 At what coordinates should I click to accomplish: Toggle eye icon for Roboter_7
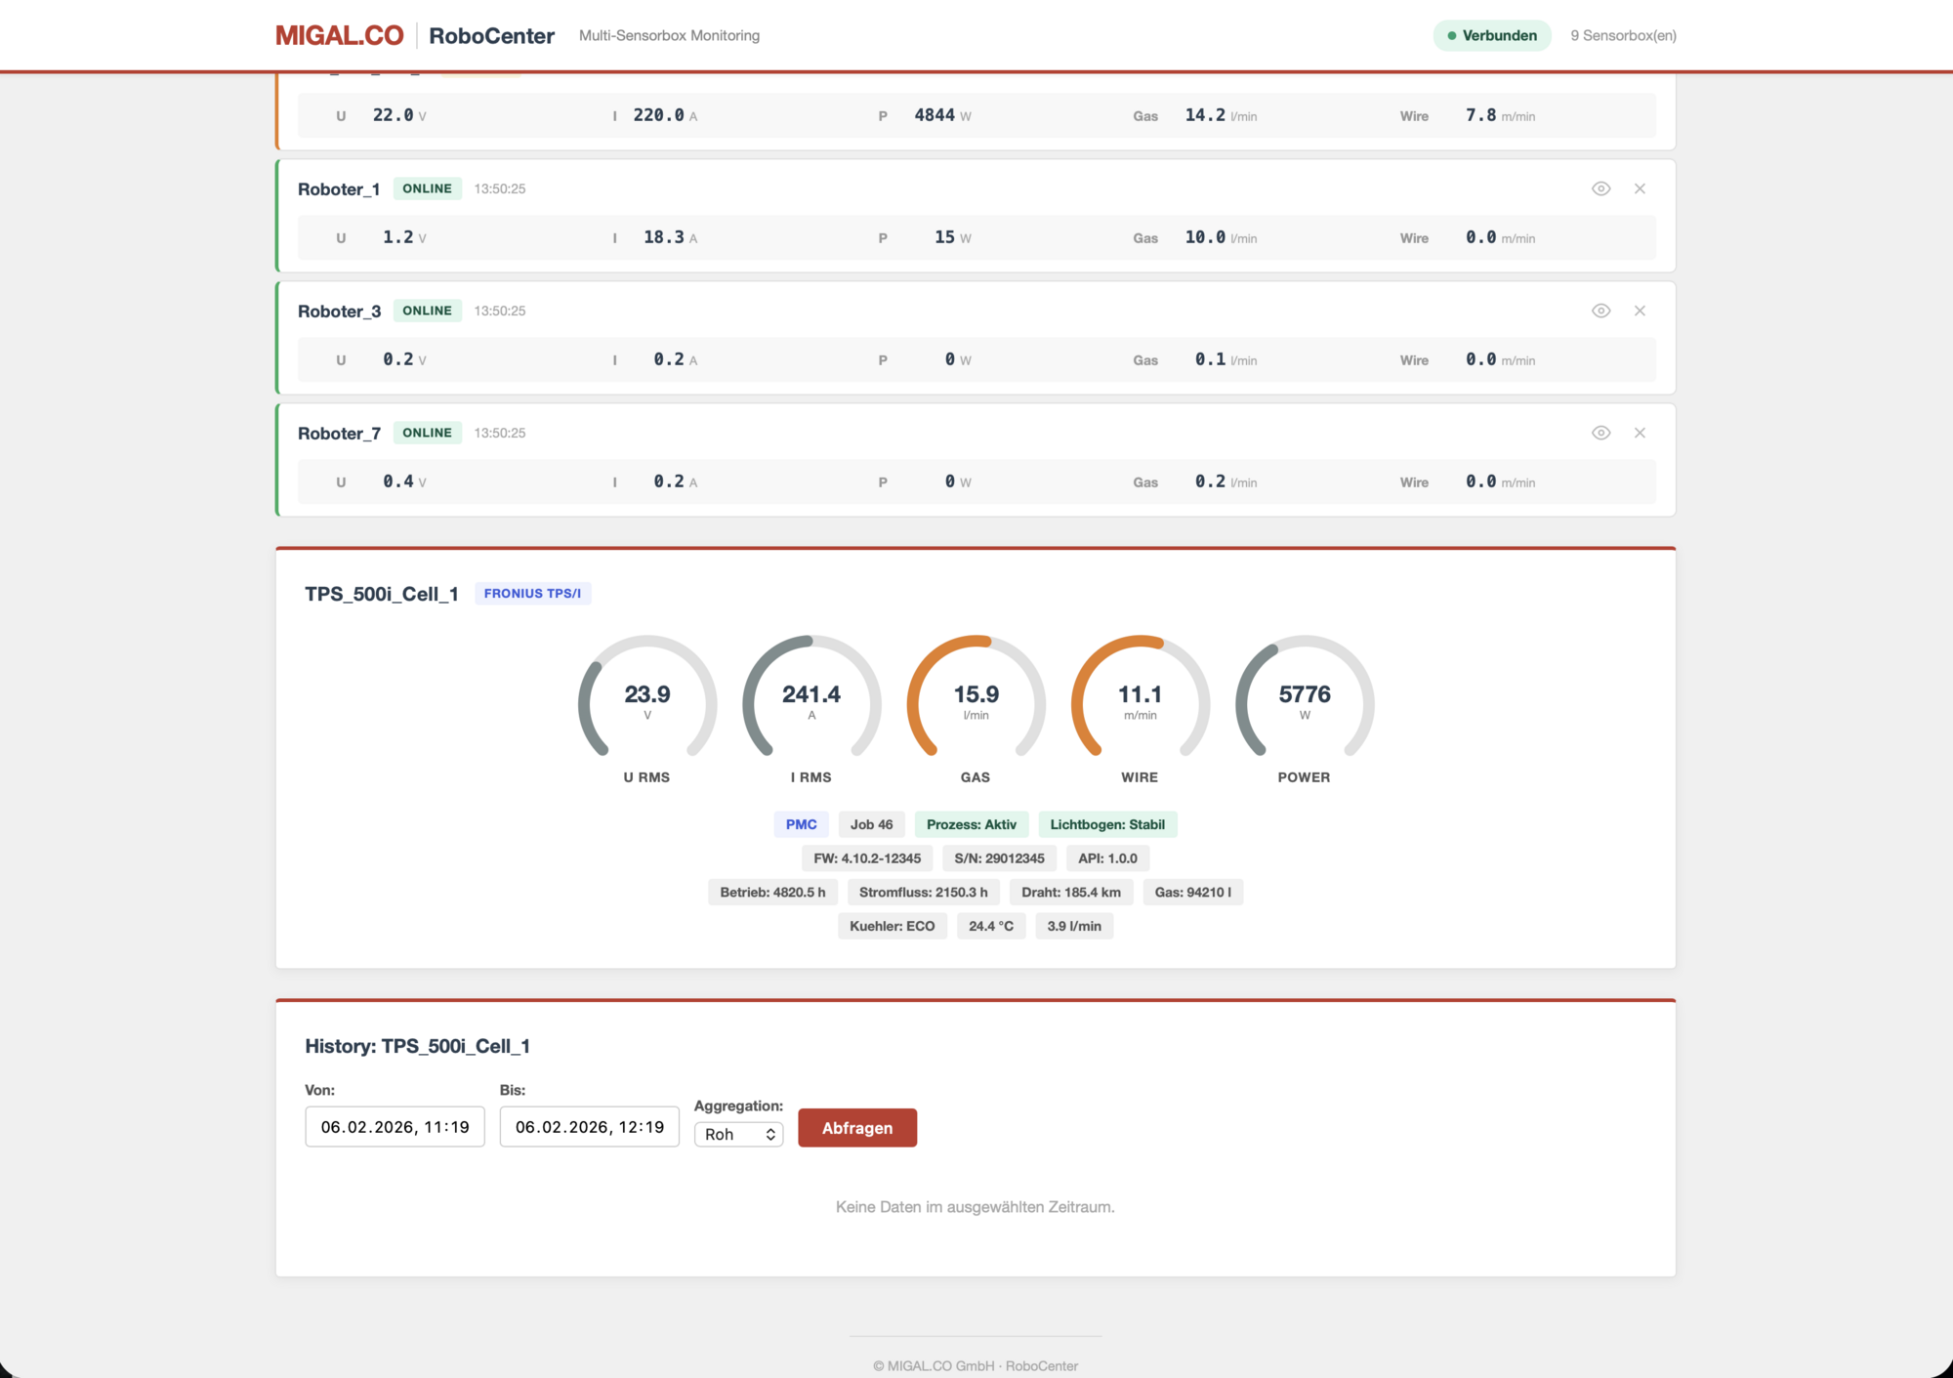point(1600,433)
